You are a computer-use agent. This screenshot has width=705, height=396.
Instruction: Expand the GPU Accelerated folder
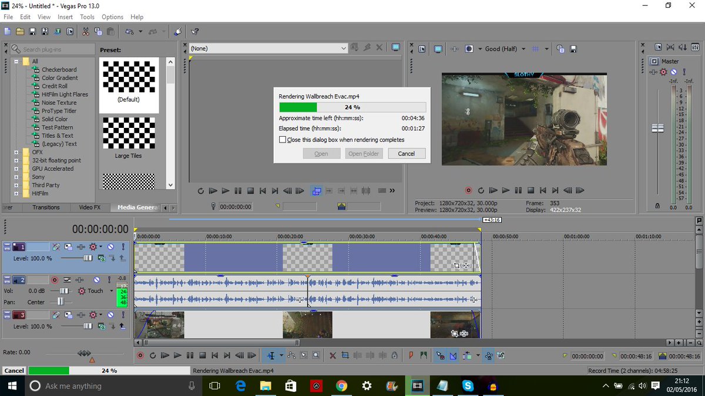tap(18, 168)
